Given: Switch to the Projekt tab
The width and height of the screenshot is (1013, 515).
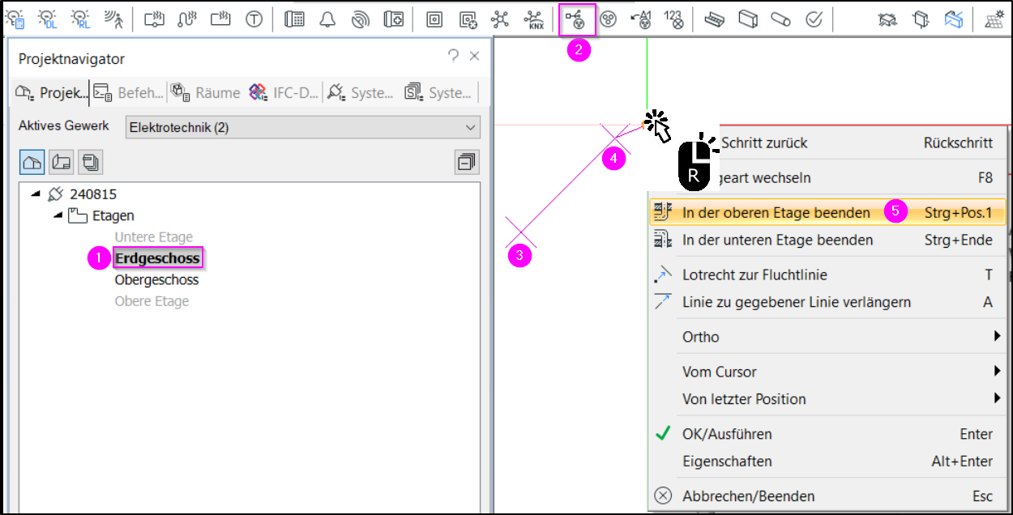Looking at the screenshot, I should 51,93.
